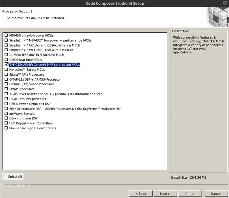This screenshot has width=229, height=198.
Task: Enable PGA Sensor Signal Conditioners checkbox
Action: click(x=6, y=128)
